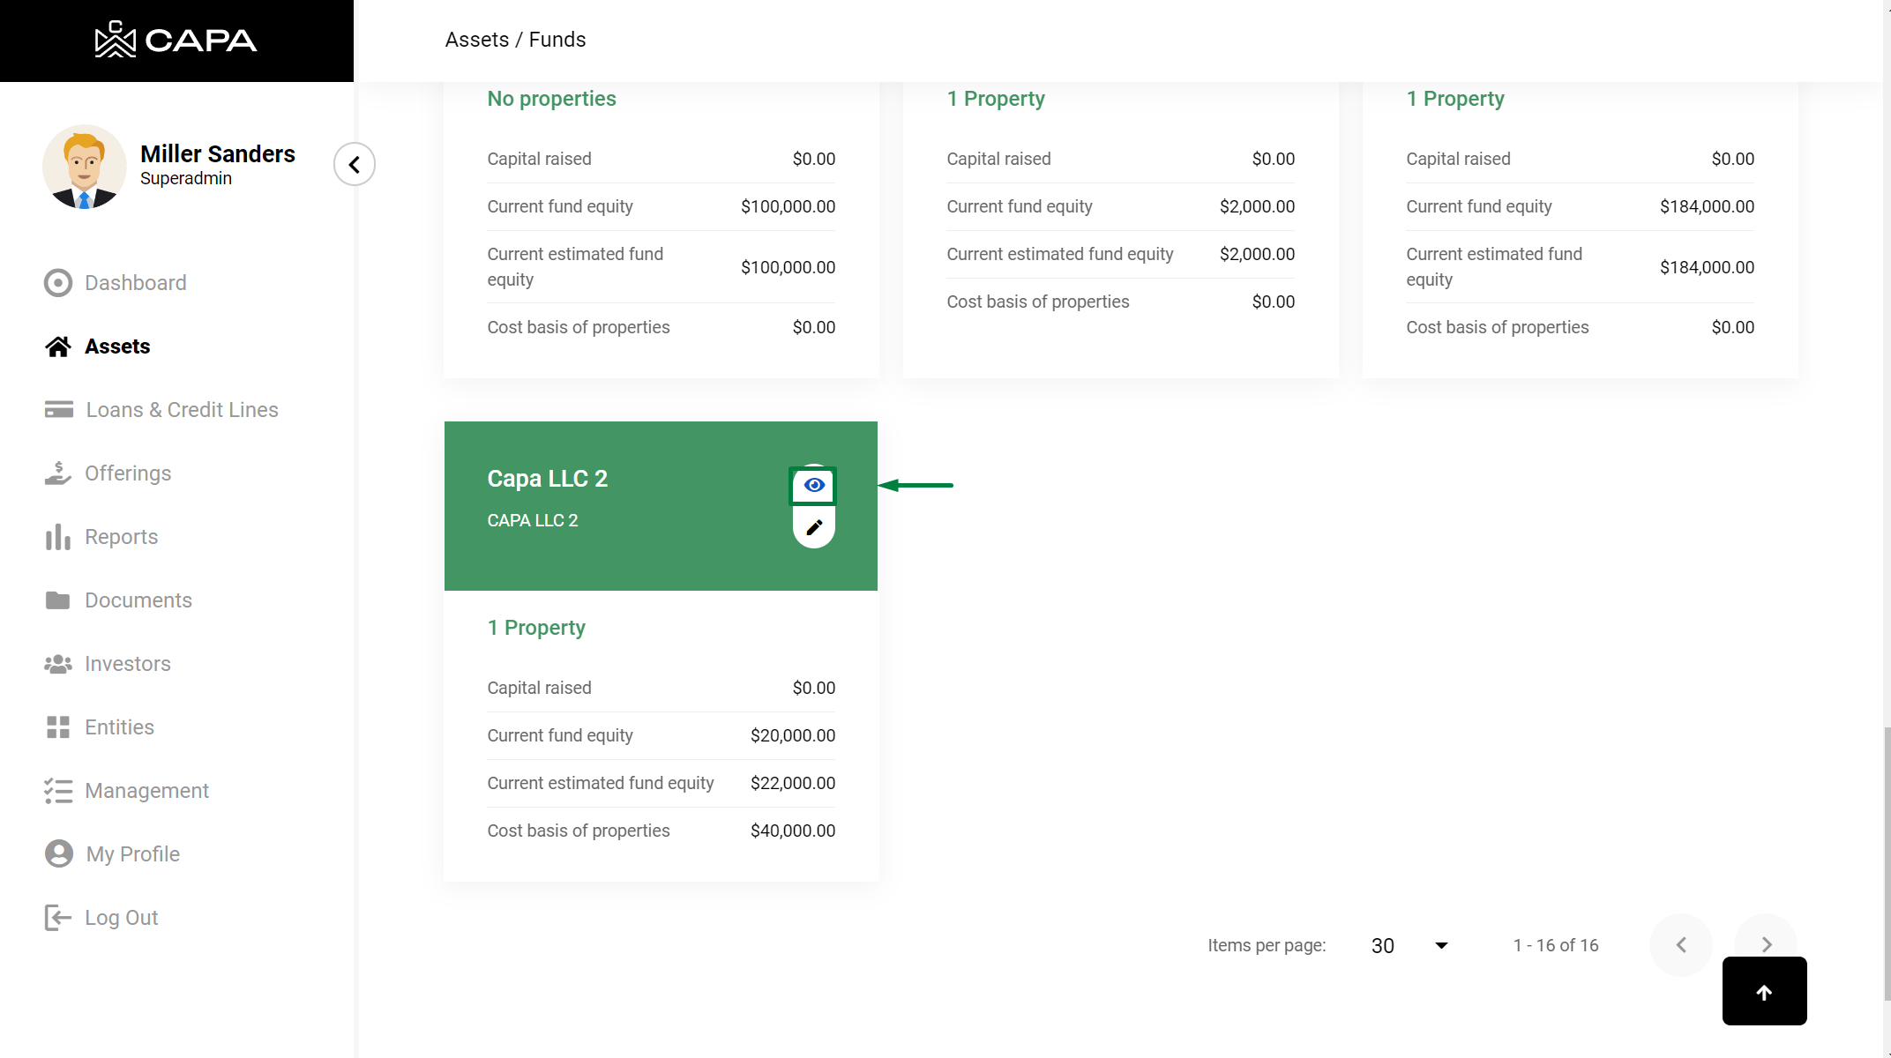Image resolution: width=1891 pixels, height=1058 pixels.
Task: Open Dashboard from the sidebar
Action: (135, 283)
